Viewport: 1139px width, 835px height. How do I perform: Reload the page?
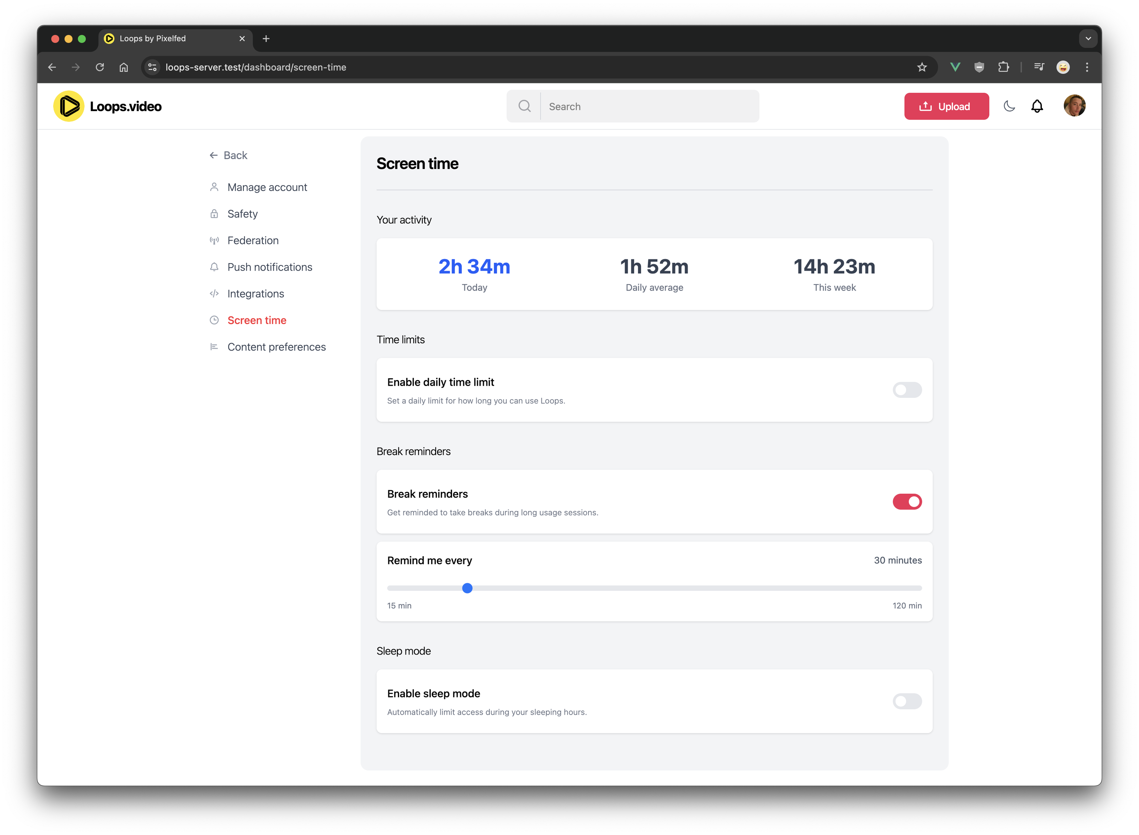(100, 67)
